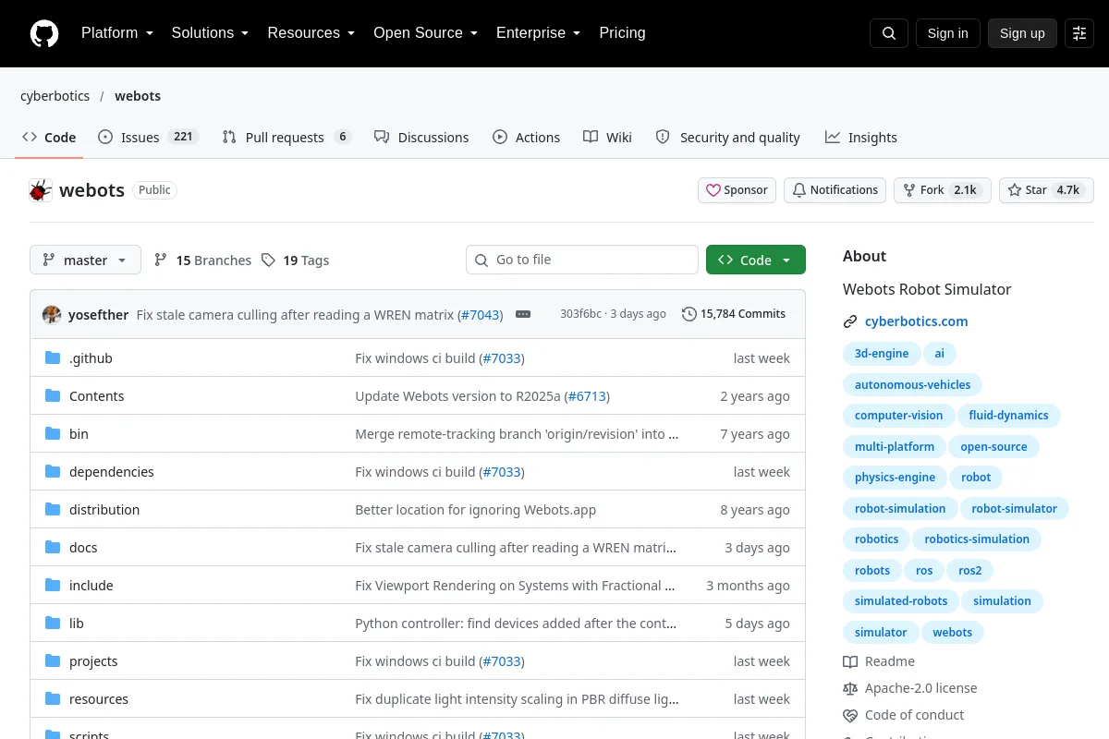Open the Insights tab
Screen dimensions: 1109x739
[861, 137]
